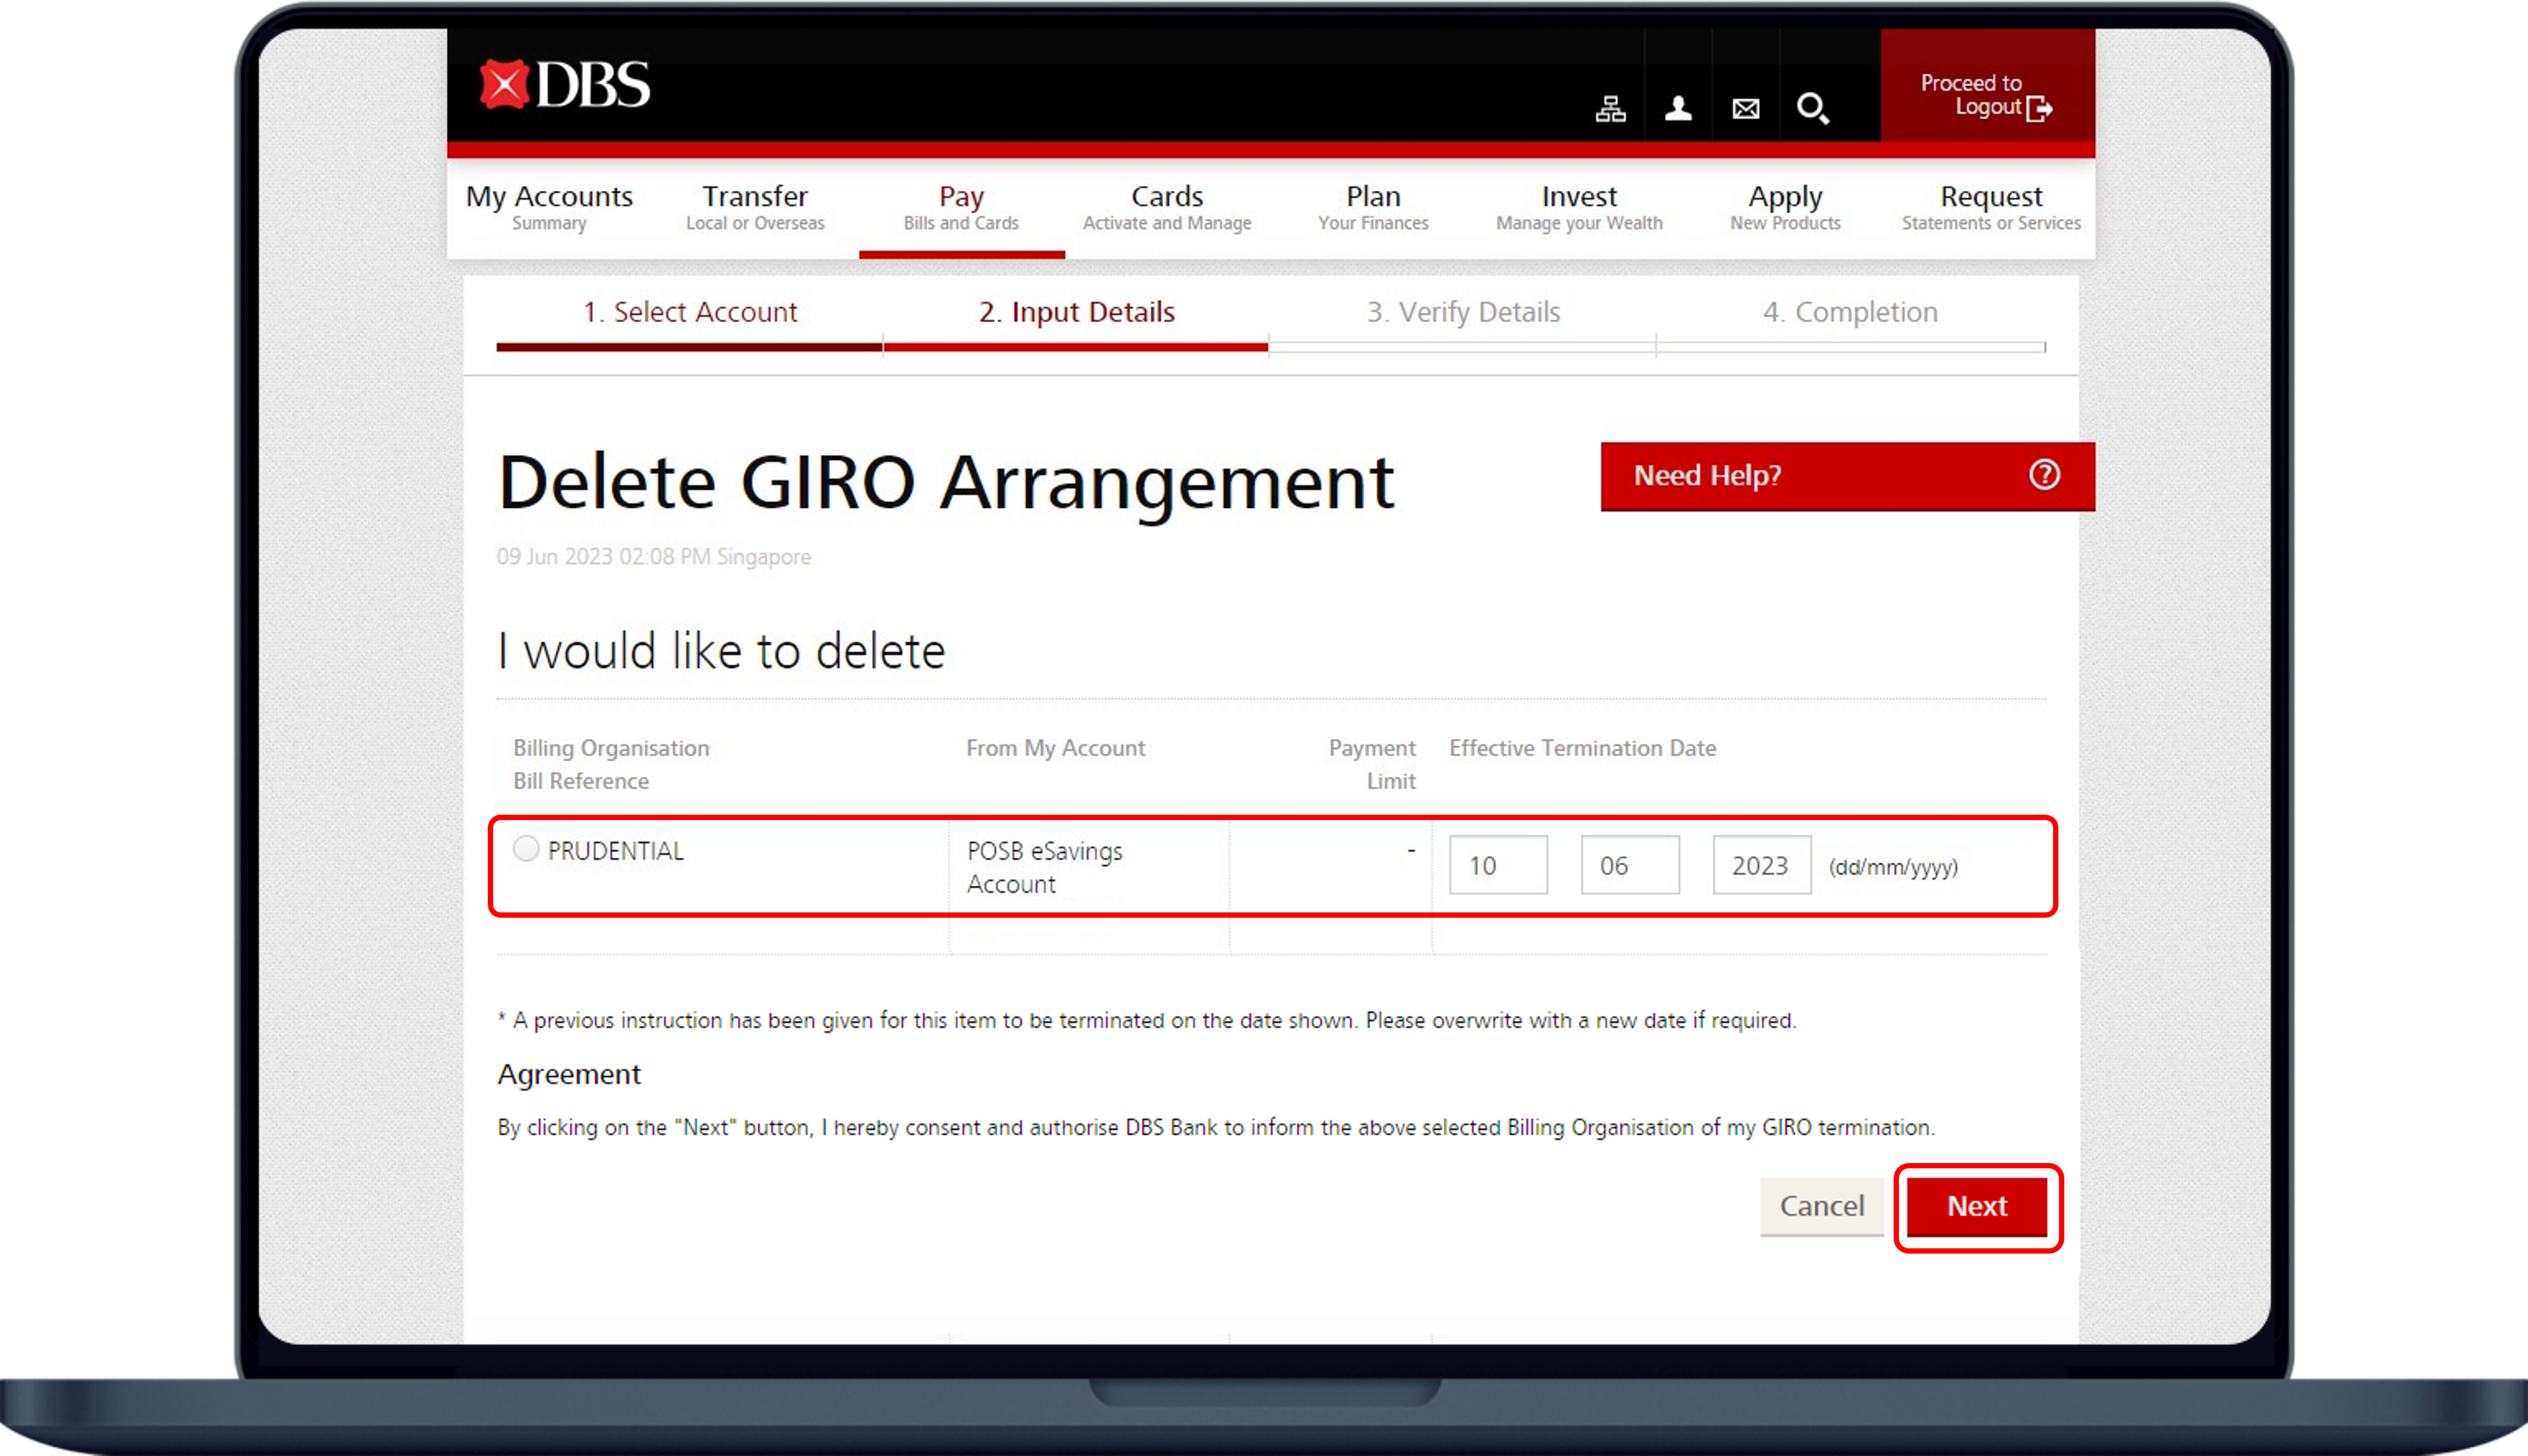The height and width of the screenshot is (1456, 2528).
Task: Click the Effective Termination Date header
Action: pyautogui.click(x=1582, y=748)
